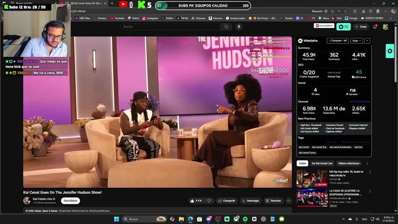
Task: Open more actions ellipsis under video
Action: (289, 201)
